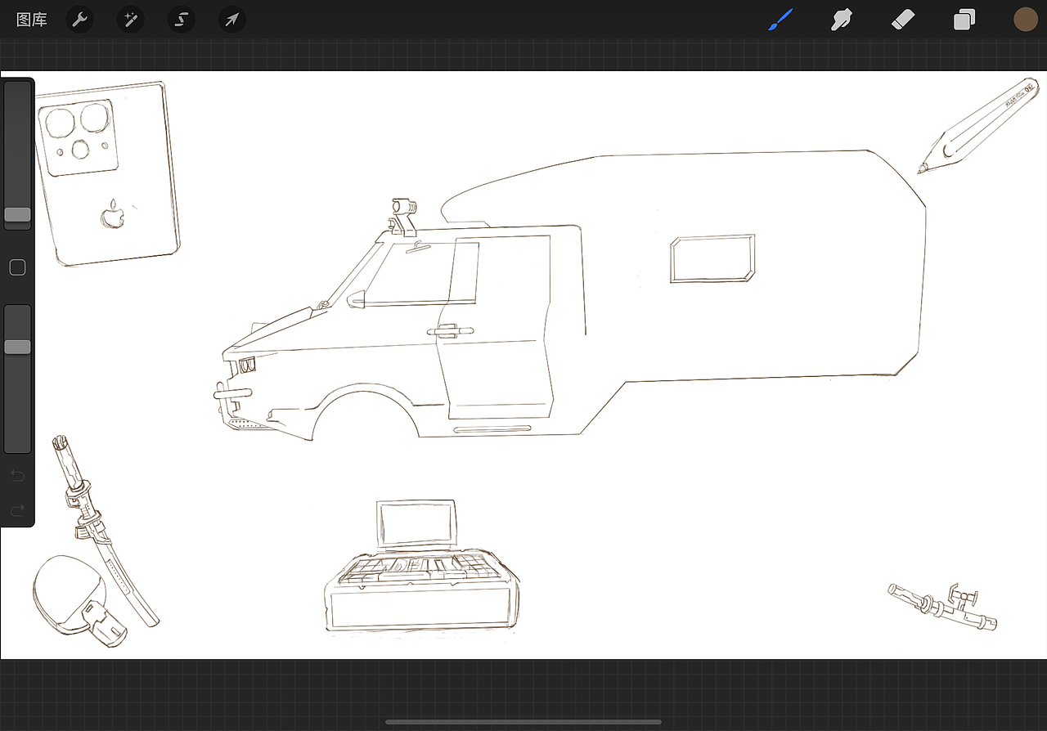The width and height of the screenshot is (1047, 731).
Task: Tap the undo arrow in sidebar
Action: click(17, 475)
